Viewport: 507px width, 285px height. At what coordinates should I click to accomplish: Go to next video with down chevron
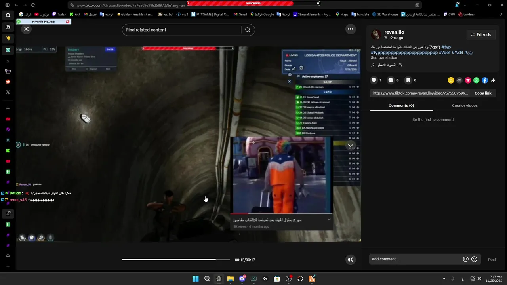(351, 146)
